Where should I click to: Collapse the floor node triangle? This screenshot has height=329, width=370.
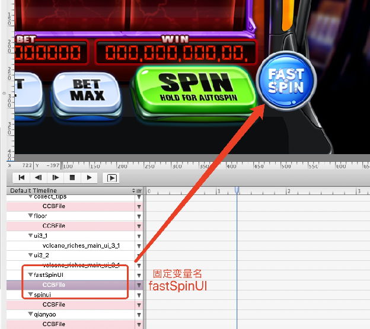pyautogui.click(x=30, y=216)
